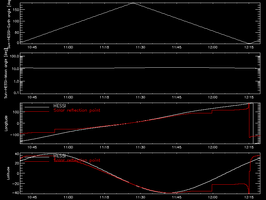The height and width of the screenshot is (200, 266).
Task: Click red legend line in Latitude plot
Action: click(x=37, y=161)
